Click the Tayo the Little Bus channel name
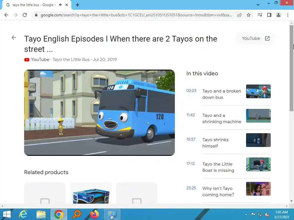The width and height of the screenshot is (294, 220). pyautogui.click(x=71, y=60)
